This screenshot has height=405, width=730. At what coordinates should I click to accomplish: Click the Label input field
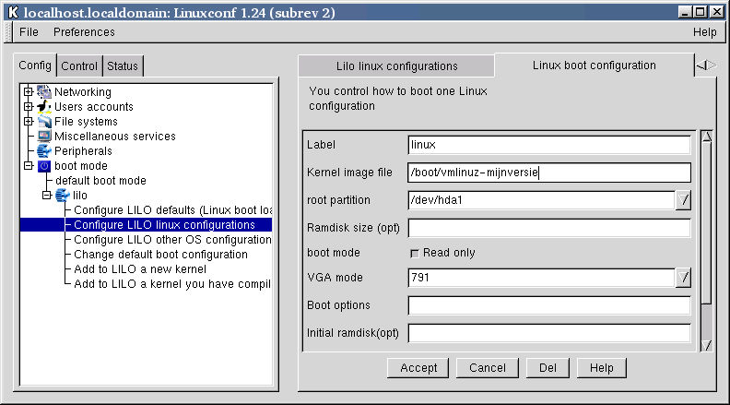click(549, 145)
